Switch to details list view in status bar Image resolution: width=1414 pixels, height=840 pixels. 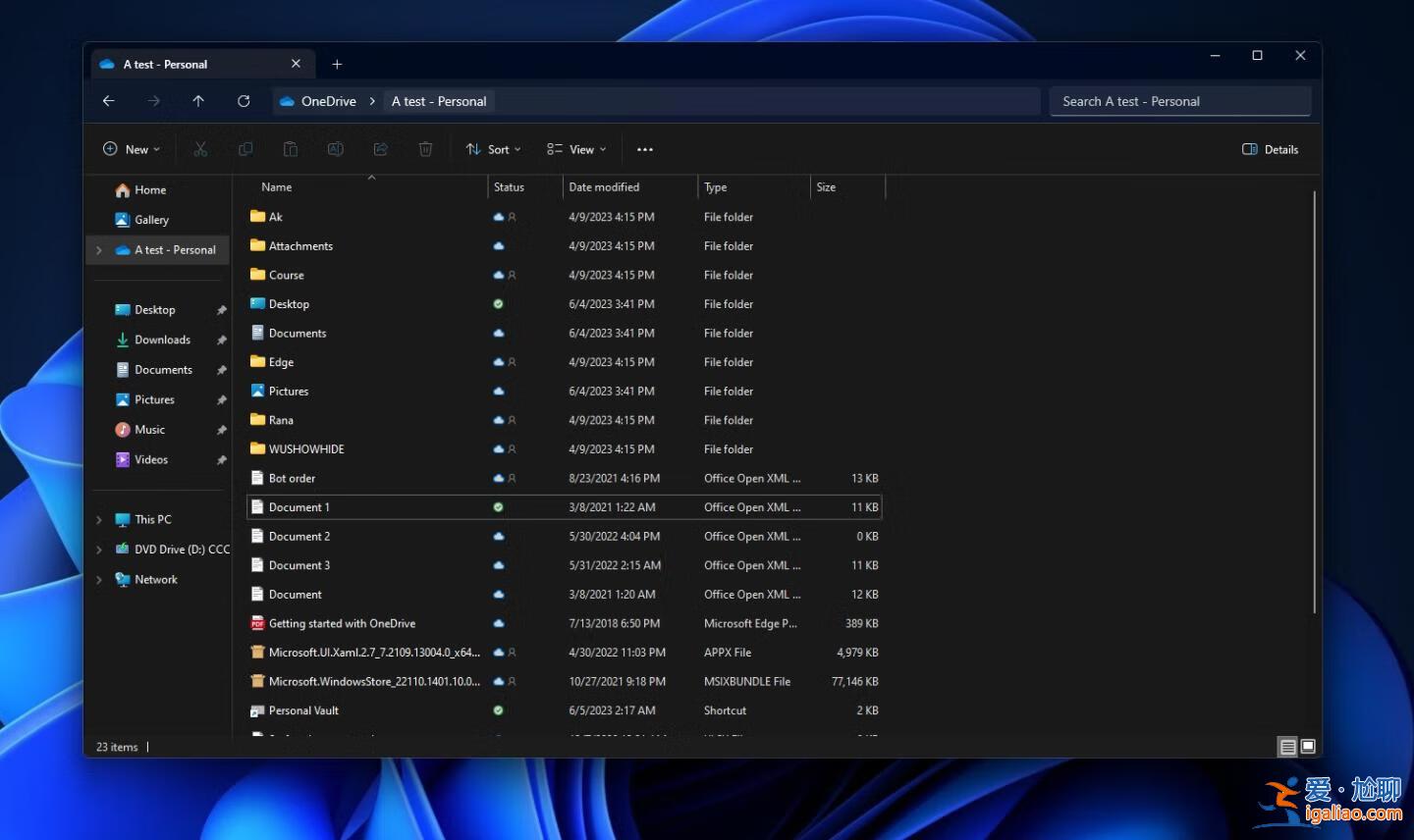pos(1286,747)
